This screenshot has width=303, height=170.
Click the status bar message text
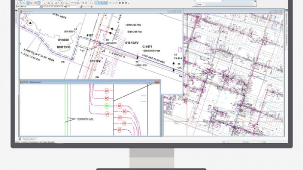(35, 142)
